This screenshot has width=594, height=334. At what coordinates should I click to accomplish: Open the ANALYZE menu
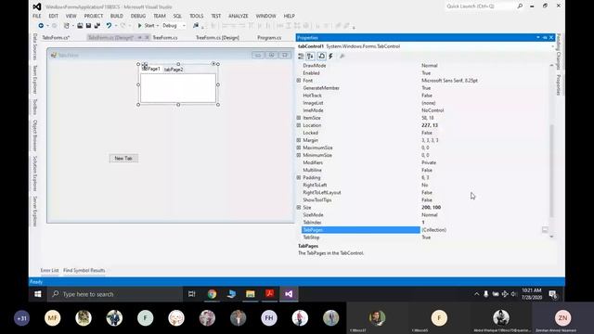click(x=239, y=16)
